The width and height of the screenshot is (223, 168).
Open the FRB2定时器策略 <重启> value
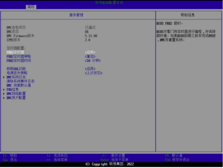point(90,57)
